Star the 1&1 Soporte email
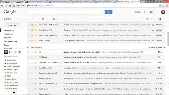The width and height of the screenshot is (169, 95). (x=32, y=89)
